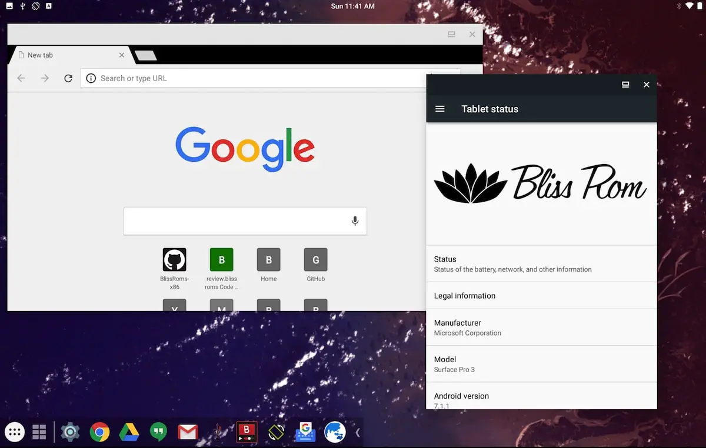Open Gboard keyboard app from taskbar
The image size is (706, 448).
305,433
